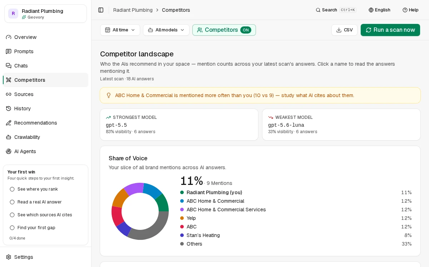Click the ABC competitor name

coord(192,227)
